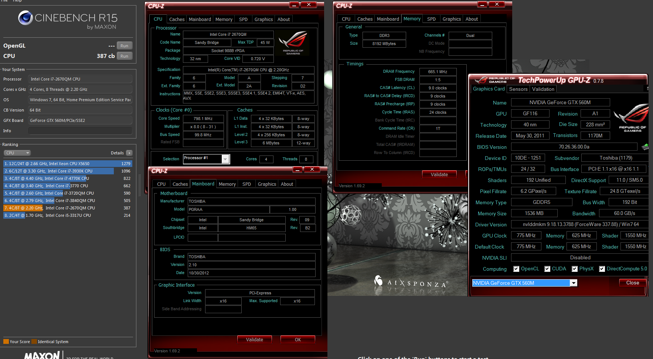Click the Southbridge HM65 field
This screenshot has height=359, width=653.
point(251,228)
